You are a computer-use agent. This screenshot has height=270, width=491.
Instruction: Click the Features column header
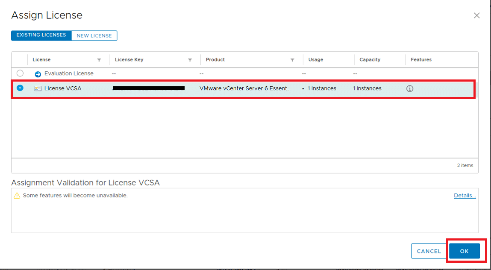tap(421, 59)
